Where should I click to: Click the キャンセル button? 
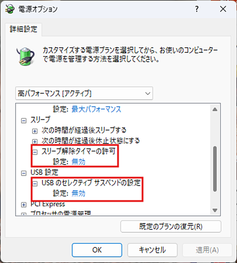click(152, 250)
